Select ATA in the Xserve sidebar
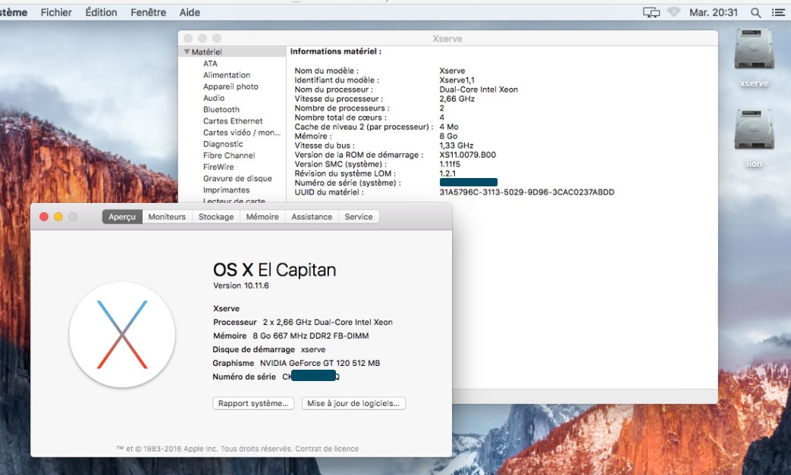The height and width of the screenshot is (475, 791). (x=210, y=64)
